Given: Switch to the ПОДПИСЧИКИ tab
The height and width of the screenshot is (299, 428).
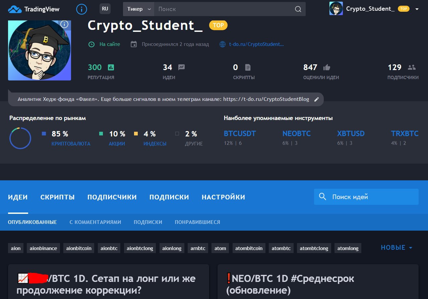Looking at the screenshot, I should pos(112,197).
